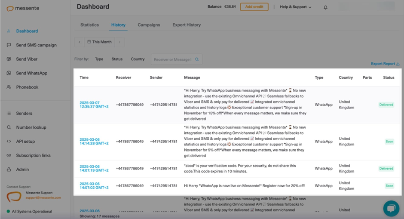Open message dated 2025-03-06 14:14:28
This screenshot has width=404, height=219.
tap(94, 142)
